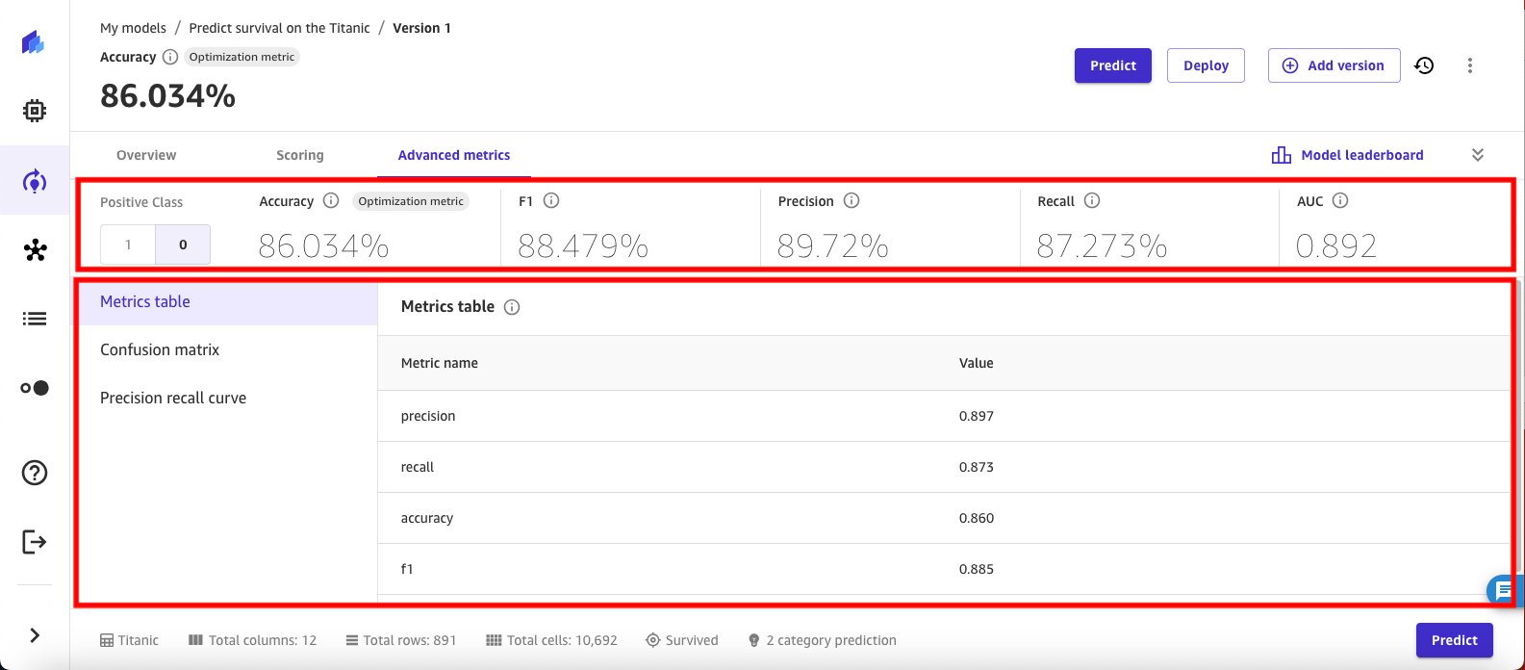Viewport: 1525px width, 670px height.
Task: Click the info icon beside Metrics table heading
Action: tap(512, 307)
